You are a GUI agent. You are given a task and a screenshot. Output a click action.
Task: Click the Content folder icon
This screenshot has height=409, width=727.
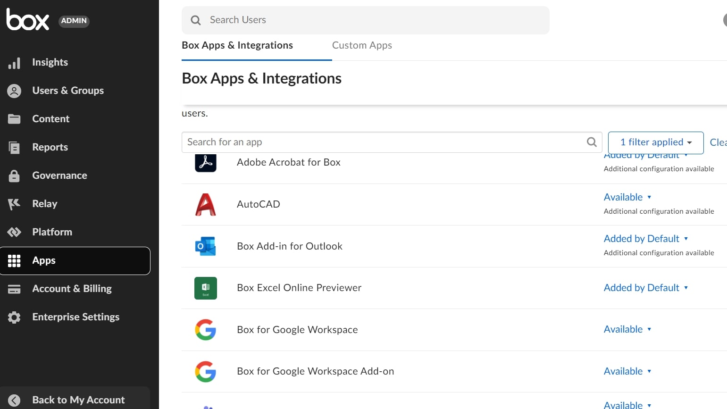click(x=14, y=119)
